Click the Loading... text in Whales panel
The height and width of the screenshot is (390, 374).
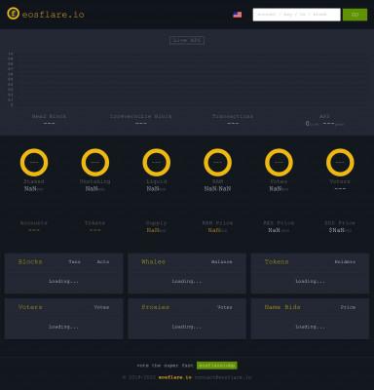point(187,281)
